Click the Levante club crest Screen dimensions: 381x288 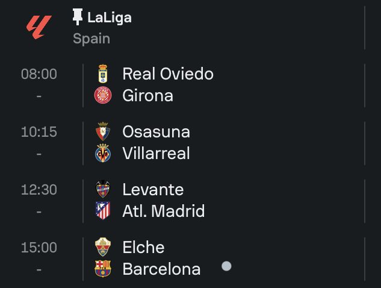coord(103,189)
